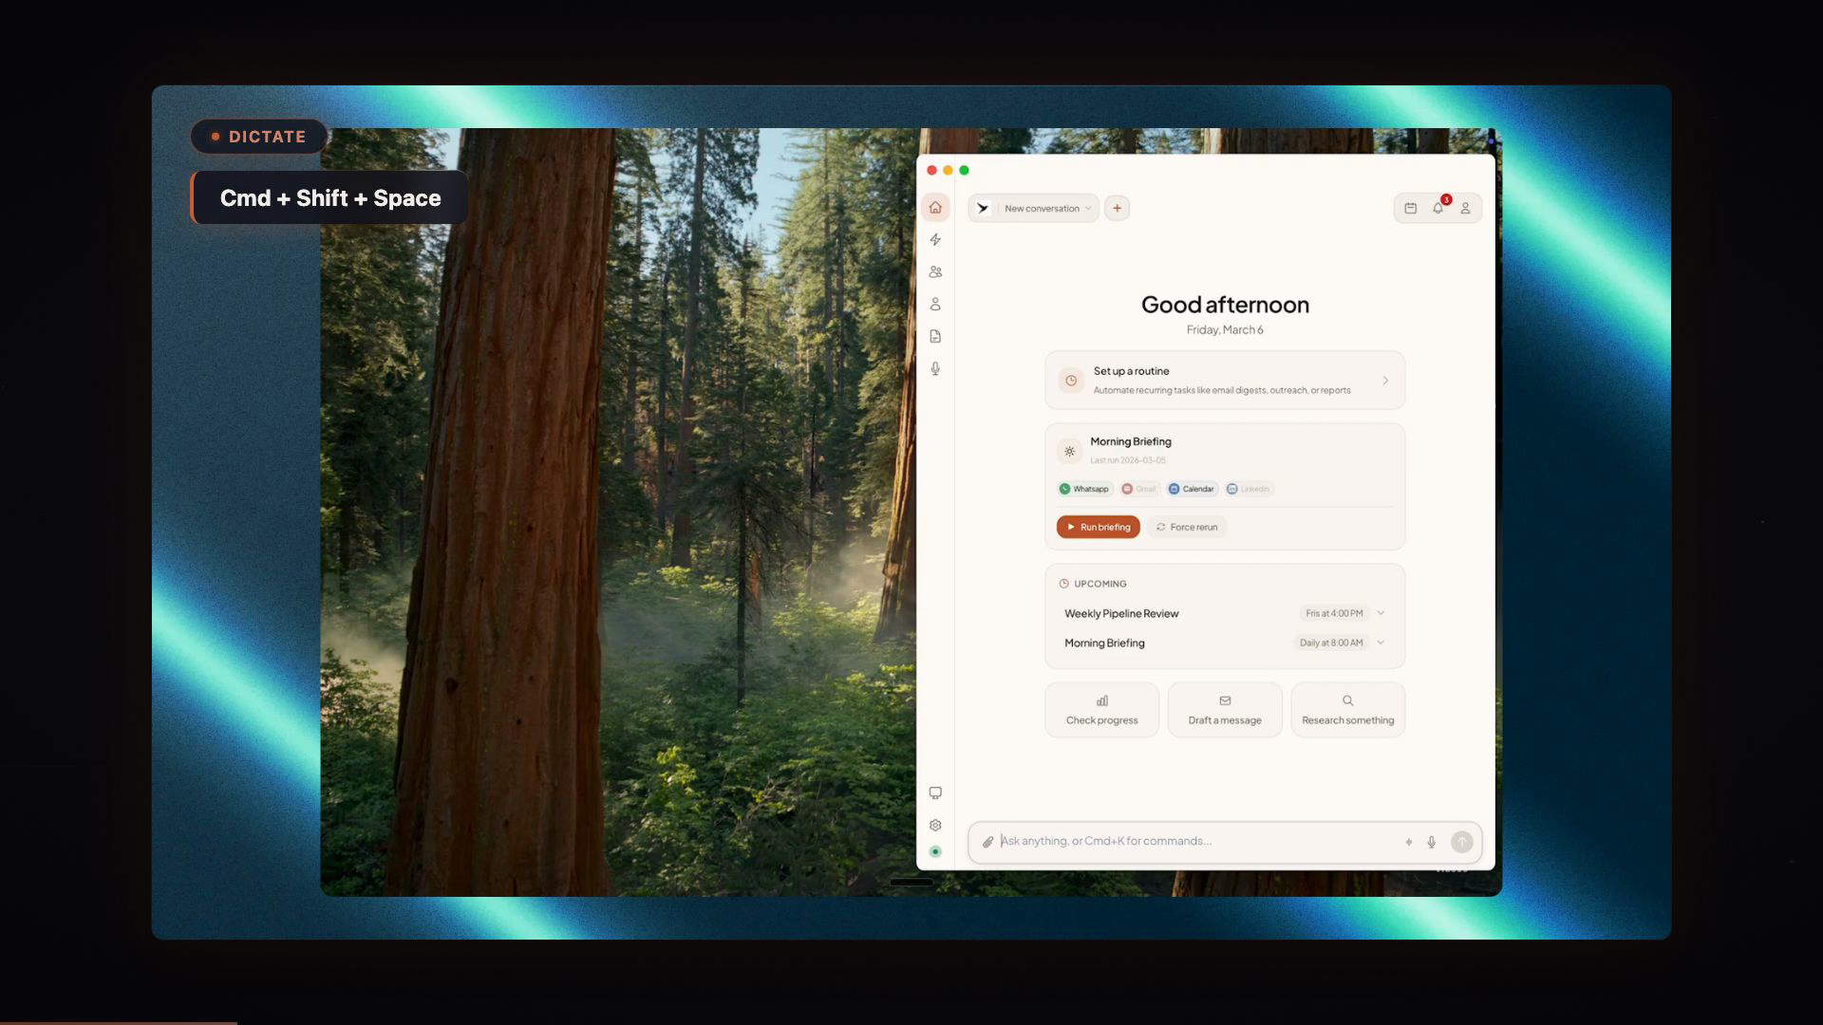Toggle the Gmail source chip

coord(1138,489)
